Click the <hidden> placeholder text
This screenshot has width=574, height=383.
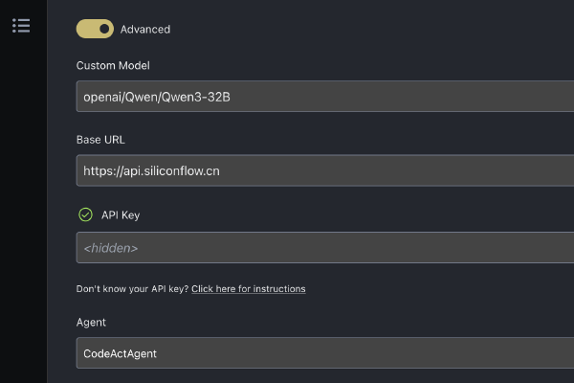click(111, 248)
